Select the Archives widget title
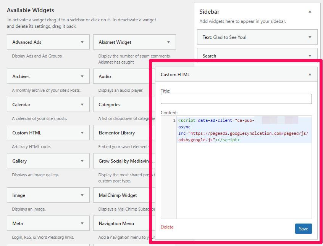 pos(21,77)
